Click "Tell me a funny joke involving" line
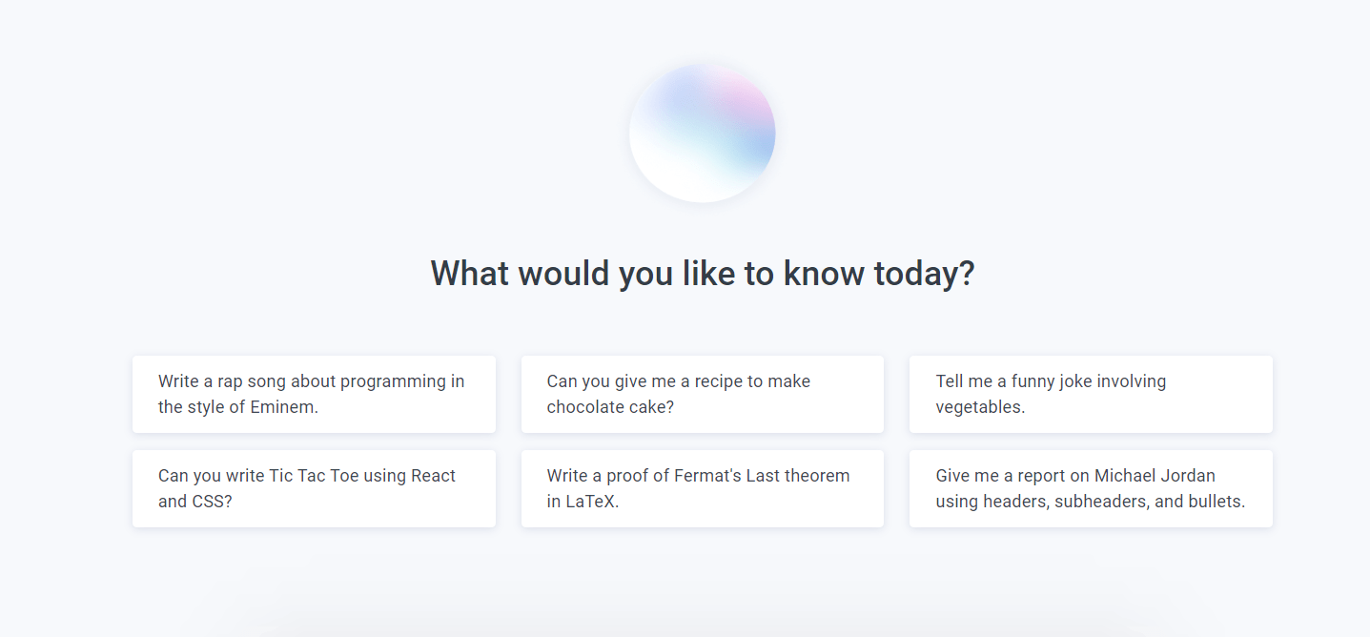1370x637 pixels. (x=1051, y=381)
